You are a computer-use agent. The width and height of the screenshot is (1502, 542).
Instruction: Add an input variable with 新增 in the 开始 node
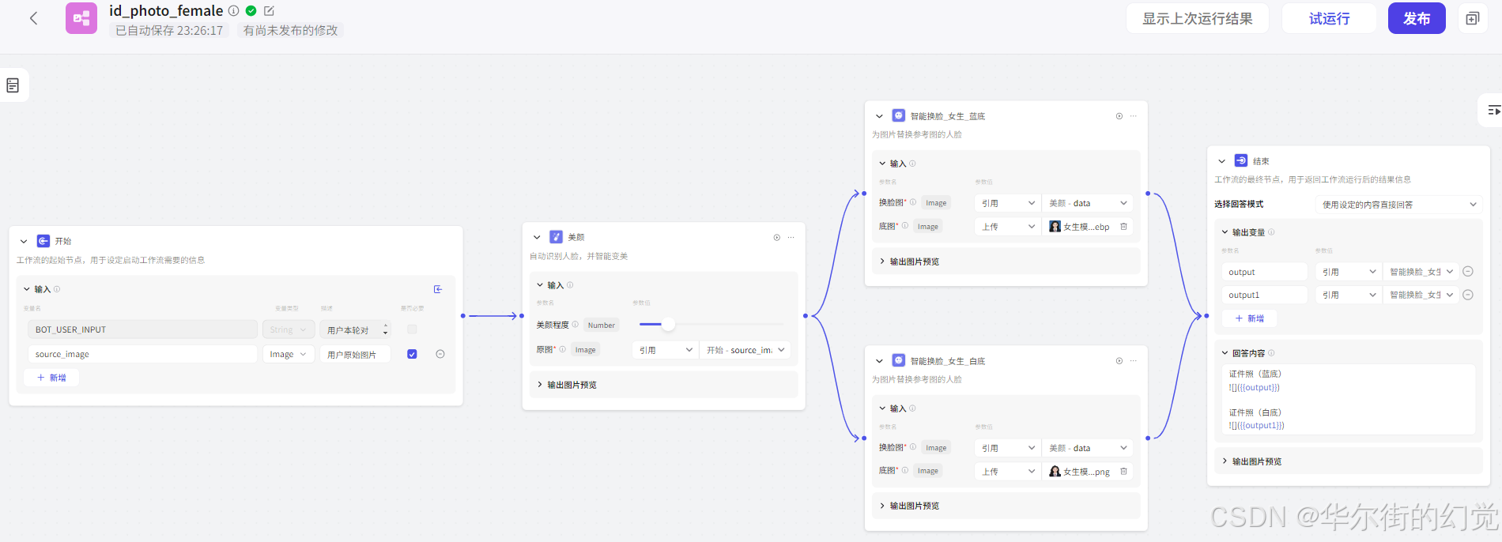tap(52, 378)
